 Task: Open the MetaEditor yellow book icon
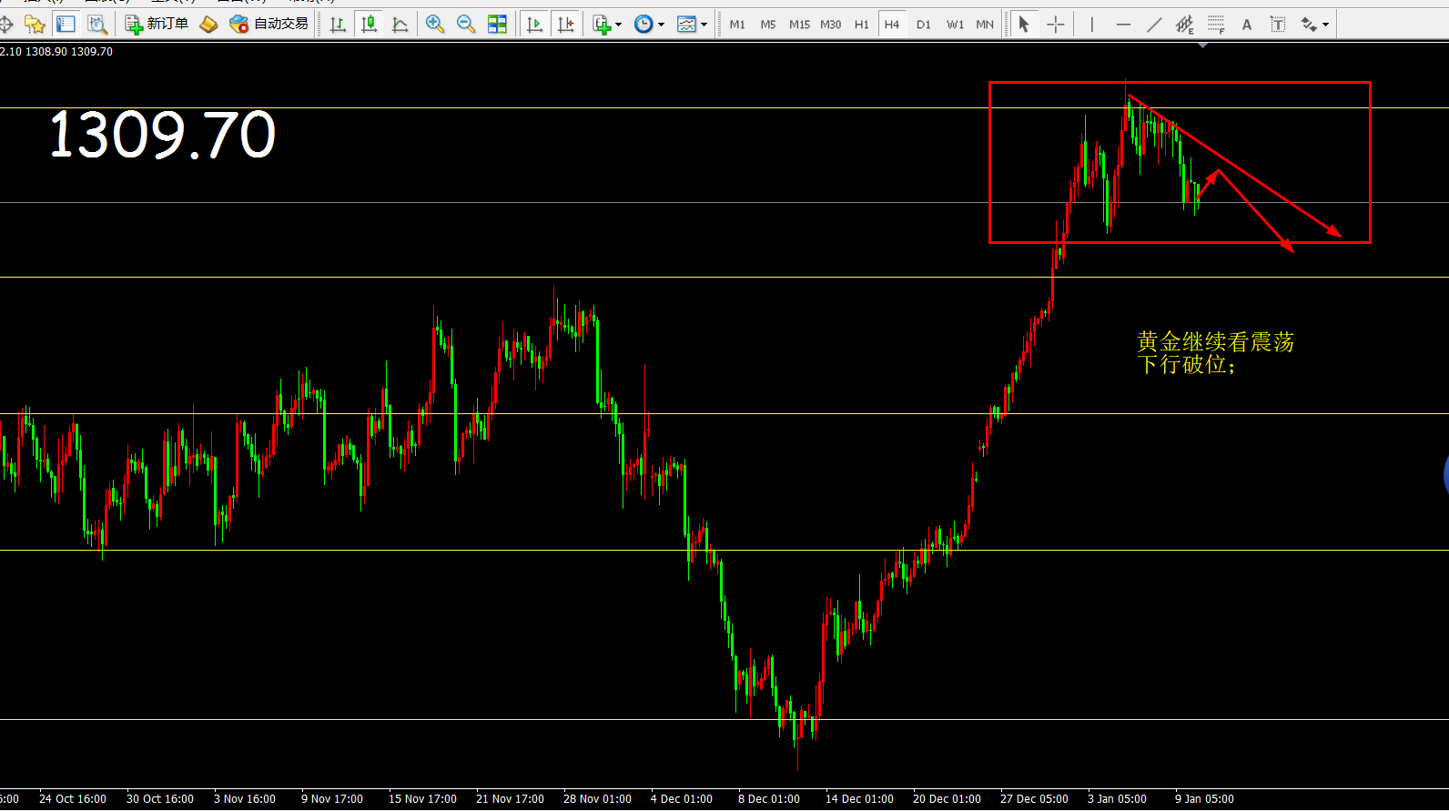tap(208, 25)
